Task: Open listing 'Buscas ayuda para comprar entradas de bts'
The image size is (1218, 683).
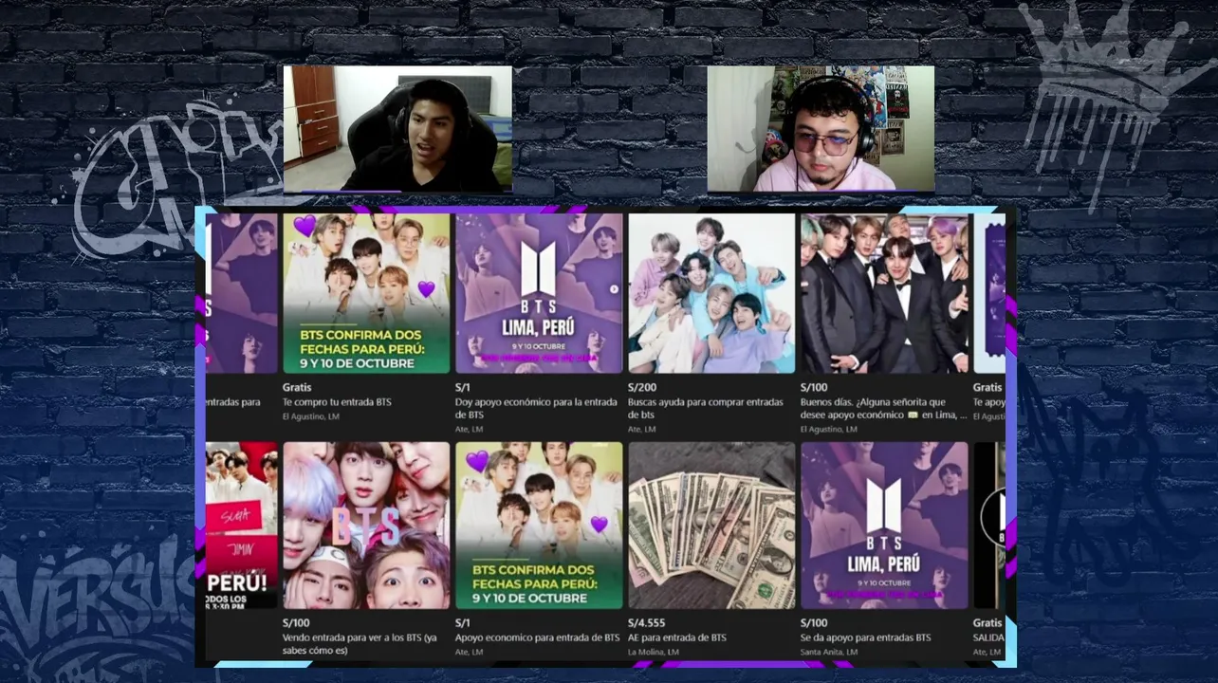Action: coord(705,408)
